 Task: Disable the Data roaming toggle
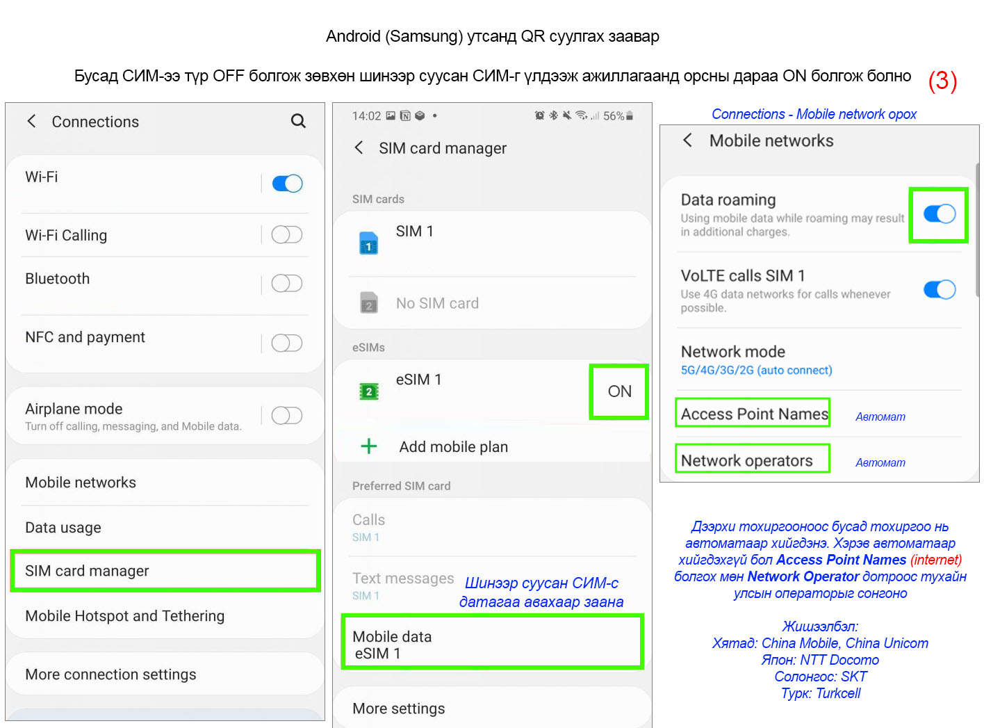(x=939, y=214)
